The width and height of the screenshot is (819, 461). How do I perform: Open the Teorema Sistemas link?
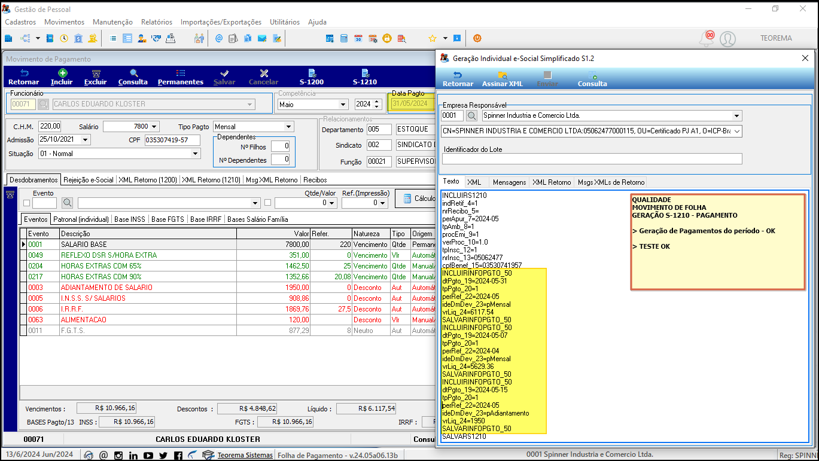coord(245,455)
